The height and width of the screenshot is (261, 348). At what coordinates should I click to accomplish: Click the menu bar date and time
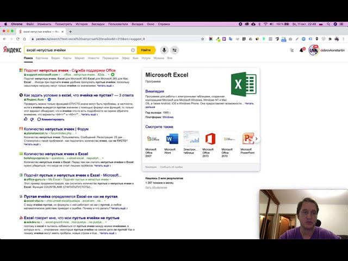tap(304, 24)
